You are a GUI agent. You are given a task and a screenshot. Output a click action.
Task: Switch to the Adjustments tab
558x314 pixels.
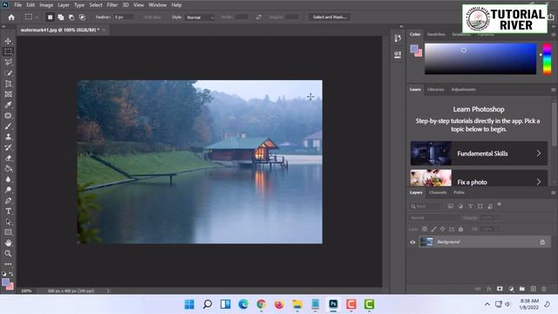[x=463, y=89]
